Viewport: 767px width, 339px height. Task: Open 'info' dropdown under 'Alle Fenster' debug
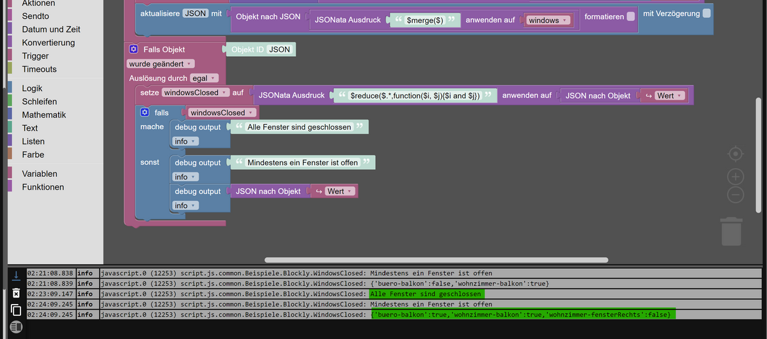(x=185, y=141)
